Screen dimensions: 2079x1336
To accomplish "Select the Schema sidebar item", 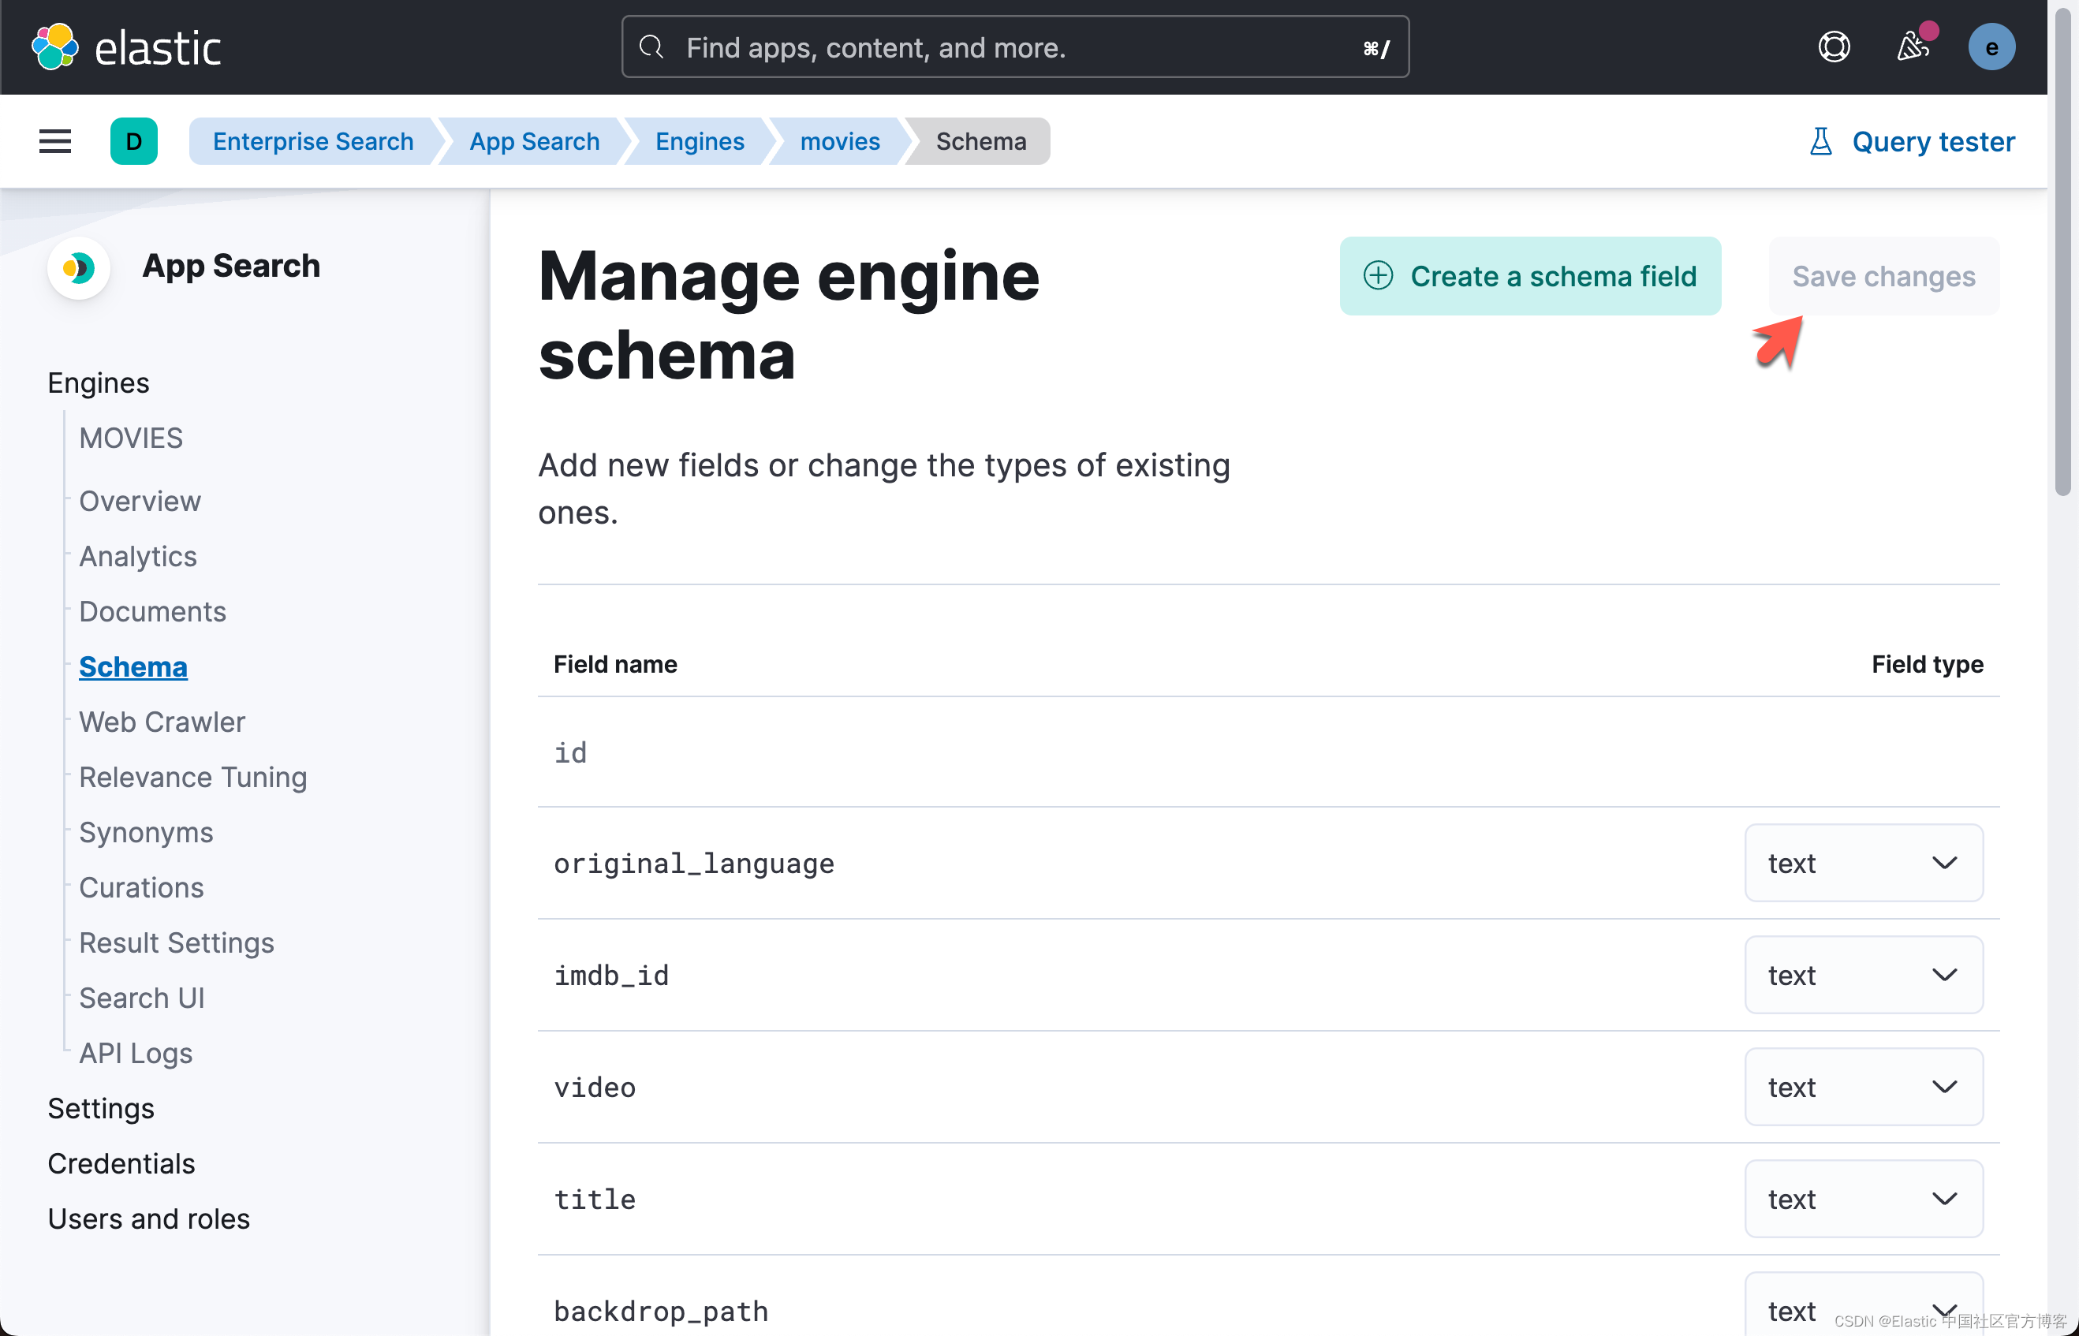I will 133,667.
